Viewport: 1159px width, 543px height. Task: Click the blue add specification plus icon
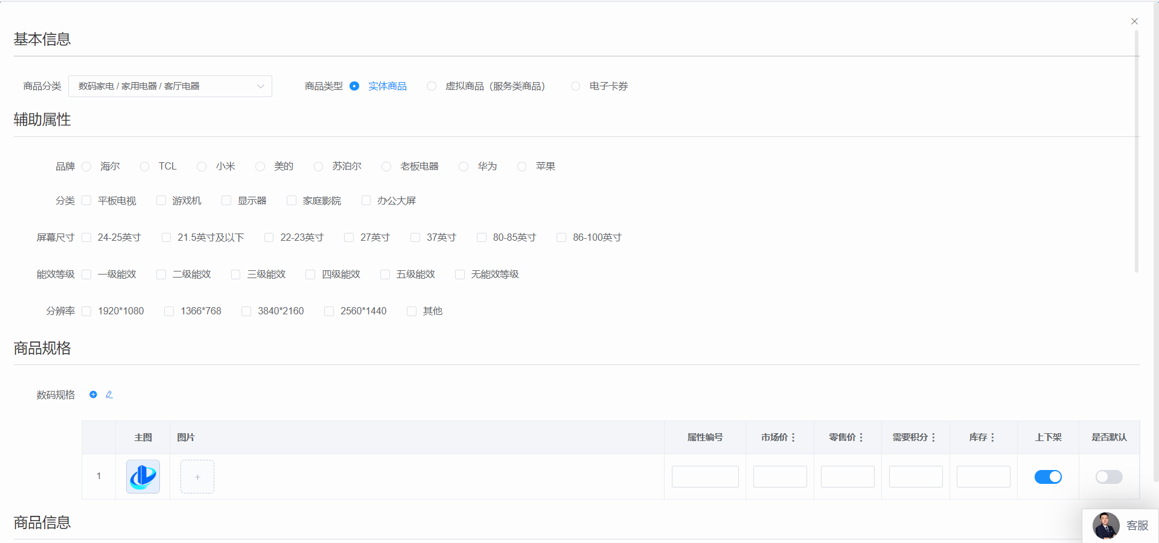tap(93, 395)
